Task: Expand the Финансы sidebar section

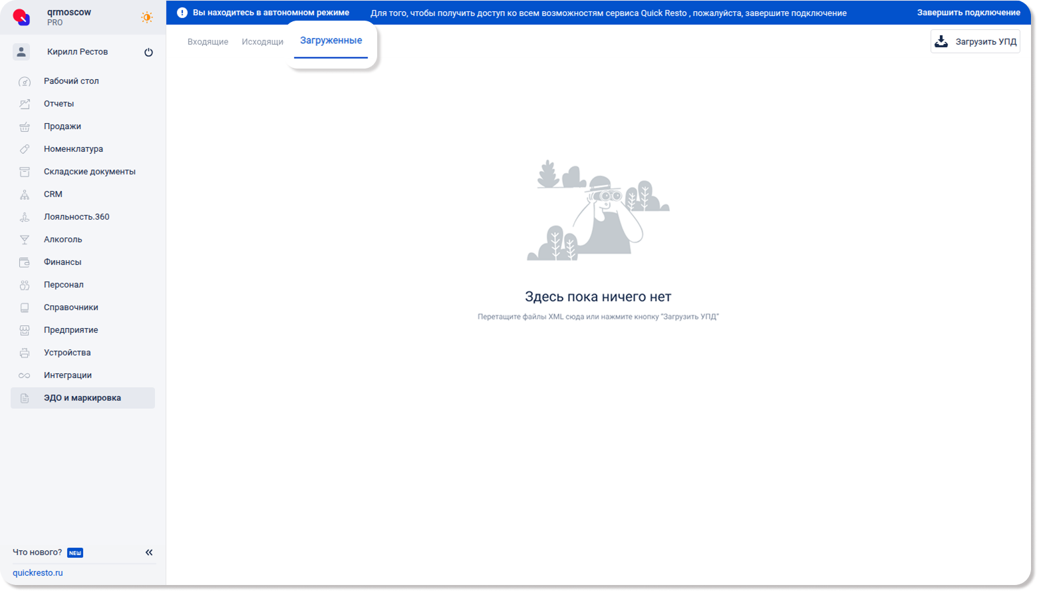Action: point(63,262)
